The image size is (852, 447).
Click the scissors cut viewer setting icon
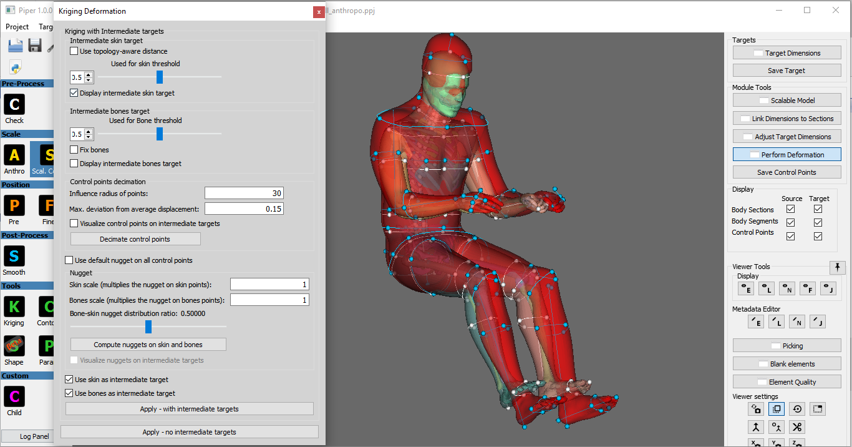(x=797, y=427)
